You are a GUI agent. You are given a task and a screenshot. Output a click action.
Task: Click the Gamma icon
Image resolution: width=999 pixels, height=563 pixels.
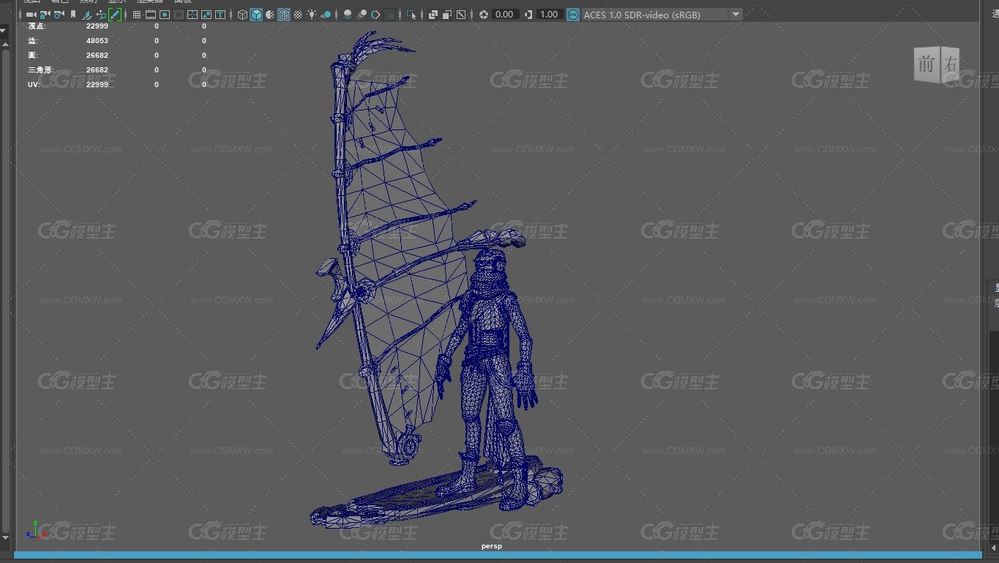click(528, 15)
